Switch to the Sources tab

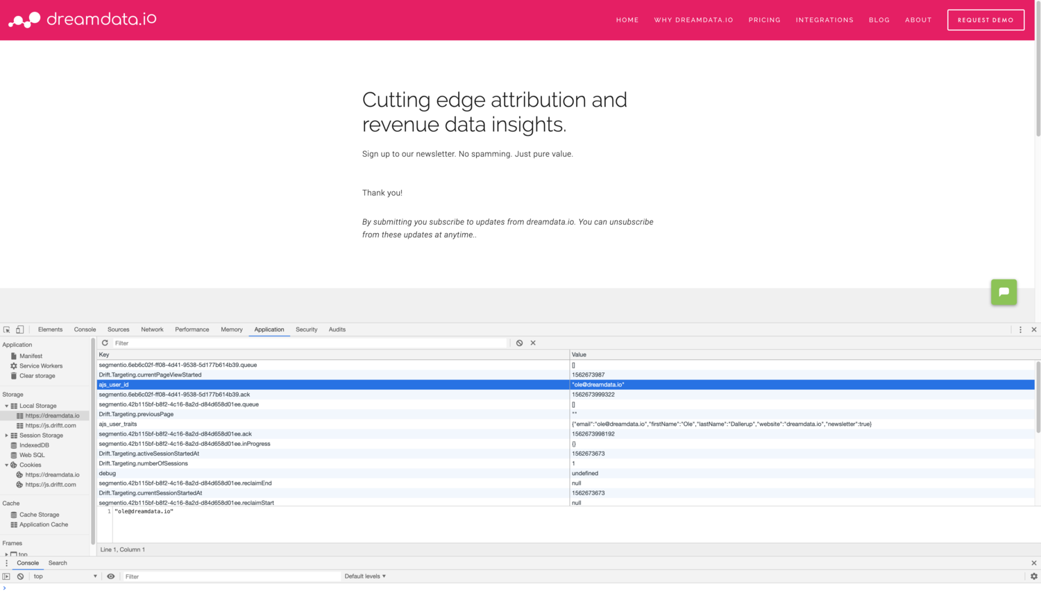click(x=118, y=329)
